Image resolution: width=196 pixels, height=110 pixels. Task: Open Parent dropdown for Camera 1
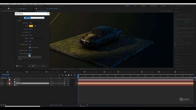pos(70,80)
